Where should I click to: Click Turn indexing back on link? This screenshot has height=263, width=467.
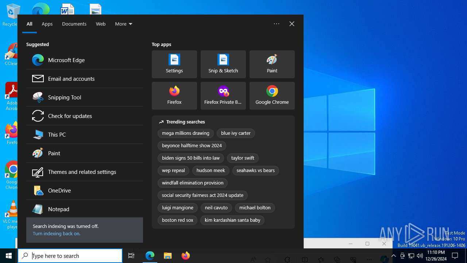[57, 234]
